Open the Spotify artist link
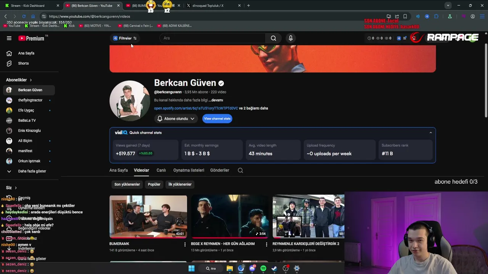Viewport: 488px width, 274px height. (x=196, y=108)
